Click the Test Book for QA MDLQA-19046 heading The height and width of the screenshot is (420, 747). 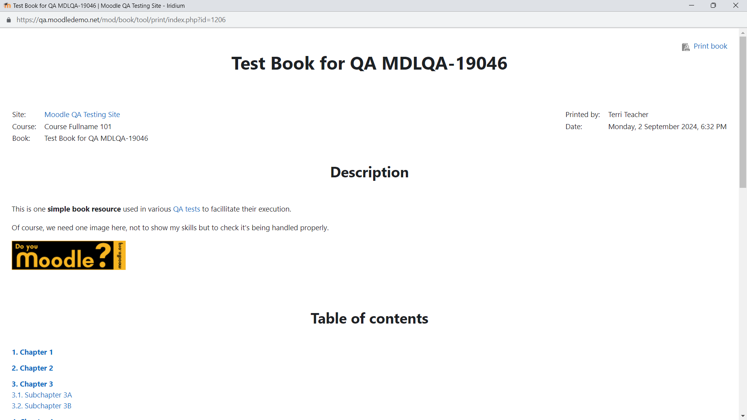[369, 63]
